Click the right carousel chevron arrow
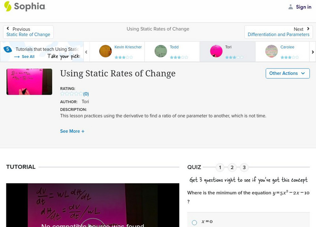Image resolution: width=316 pixels, height=227 pixels. click(x=312, y=51)
